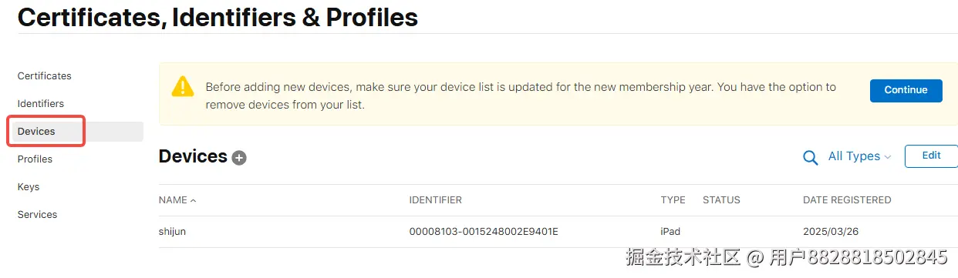The height and width of the screenshot is (278, 958).
Task: Expand the All Types filter dropdown
Action: coord(859,156)
